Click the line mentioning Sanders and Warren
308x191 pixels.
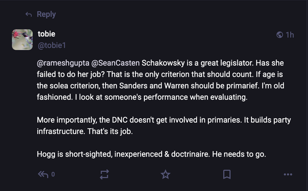click(161, 86)
